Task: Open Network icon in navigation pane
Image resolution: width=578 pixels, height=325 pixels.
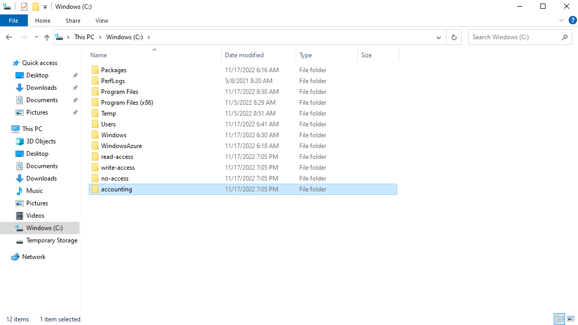Action: [x=15, y=257]
